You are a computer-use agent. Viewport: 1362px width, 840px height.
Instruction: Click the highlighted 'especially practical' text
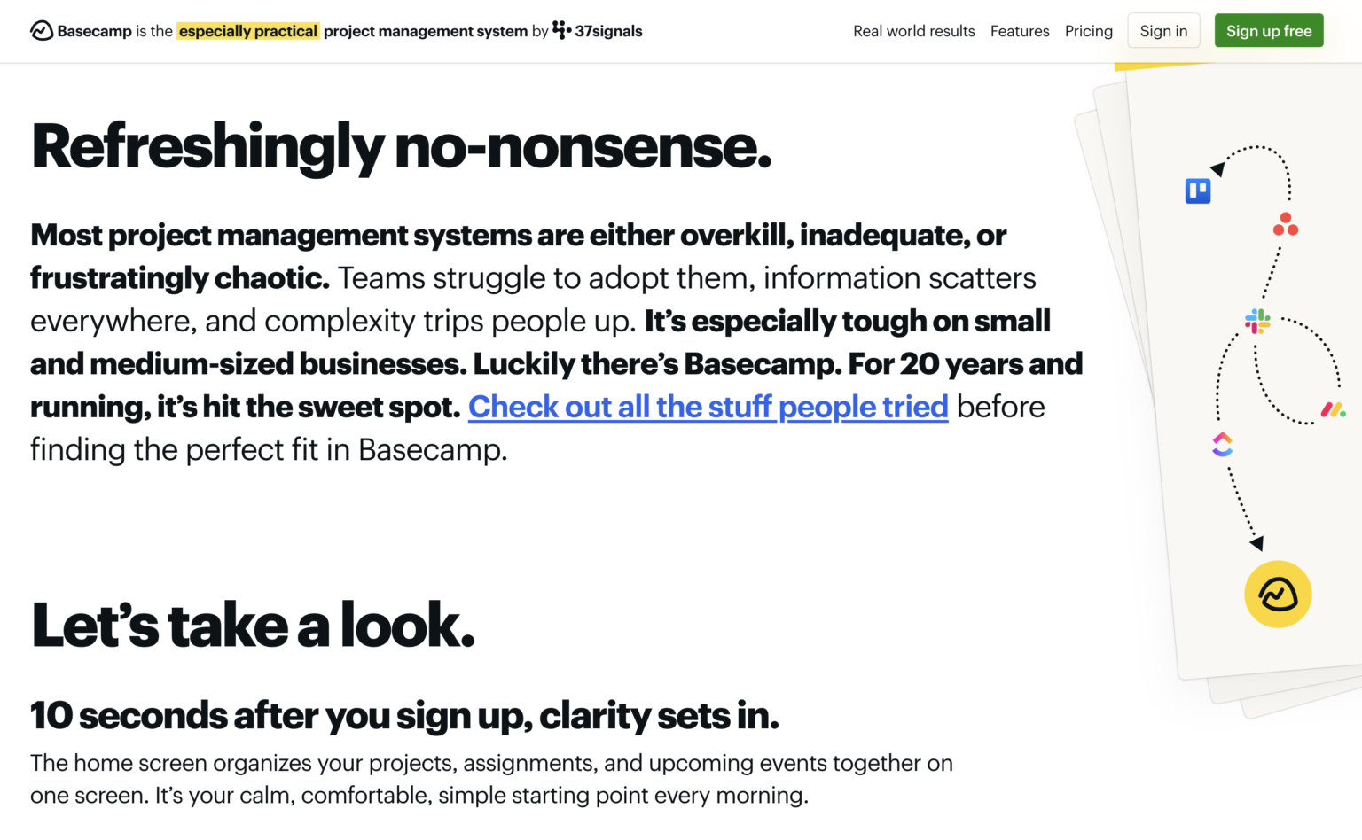click(248, 30)
